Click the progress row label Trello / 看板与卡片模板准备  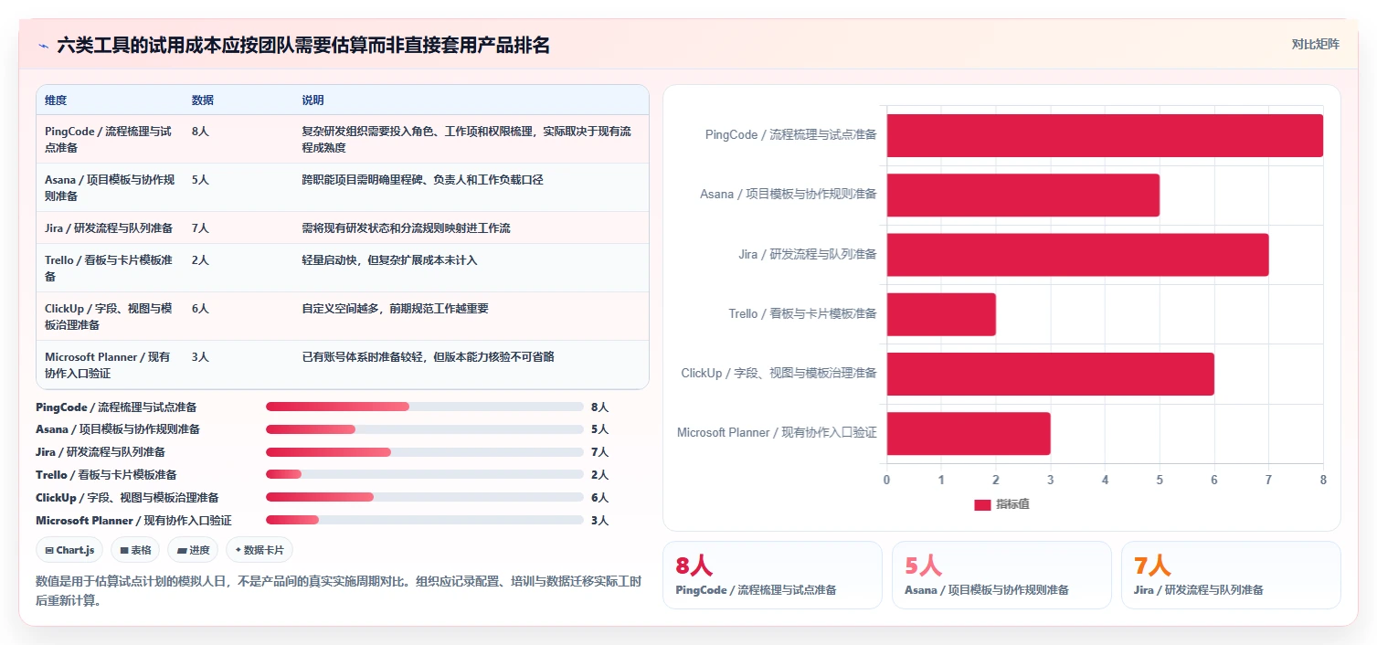[106, 475]
